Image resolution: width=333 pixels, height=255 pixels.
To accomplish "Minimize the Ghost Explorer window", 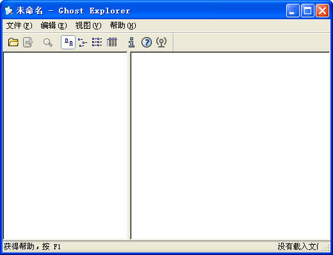I will point(293,10).
